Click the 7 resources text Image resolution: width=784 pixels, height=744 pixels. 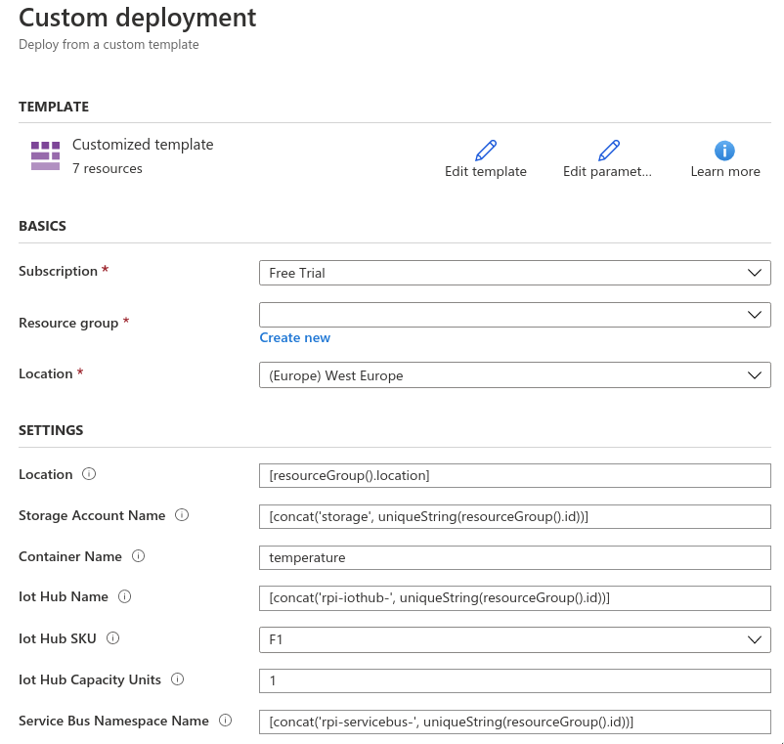[108, 168]
